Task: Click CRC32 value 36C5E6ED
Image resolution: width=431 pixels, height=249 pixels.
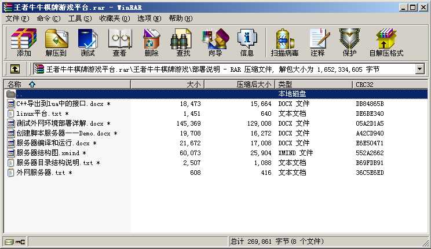Action: tap(370, 173)
